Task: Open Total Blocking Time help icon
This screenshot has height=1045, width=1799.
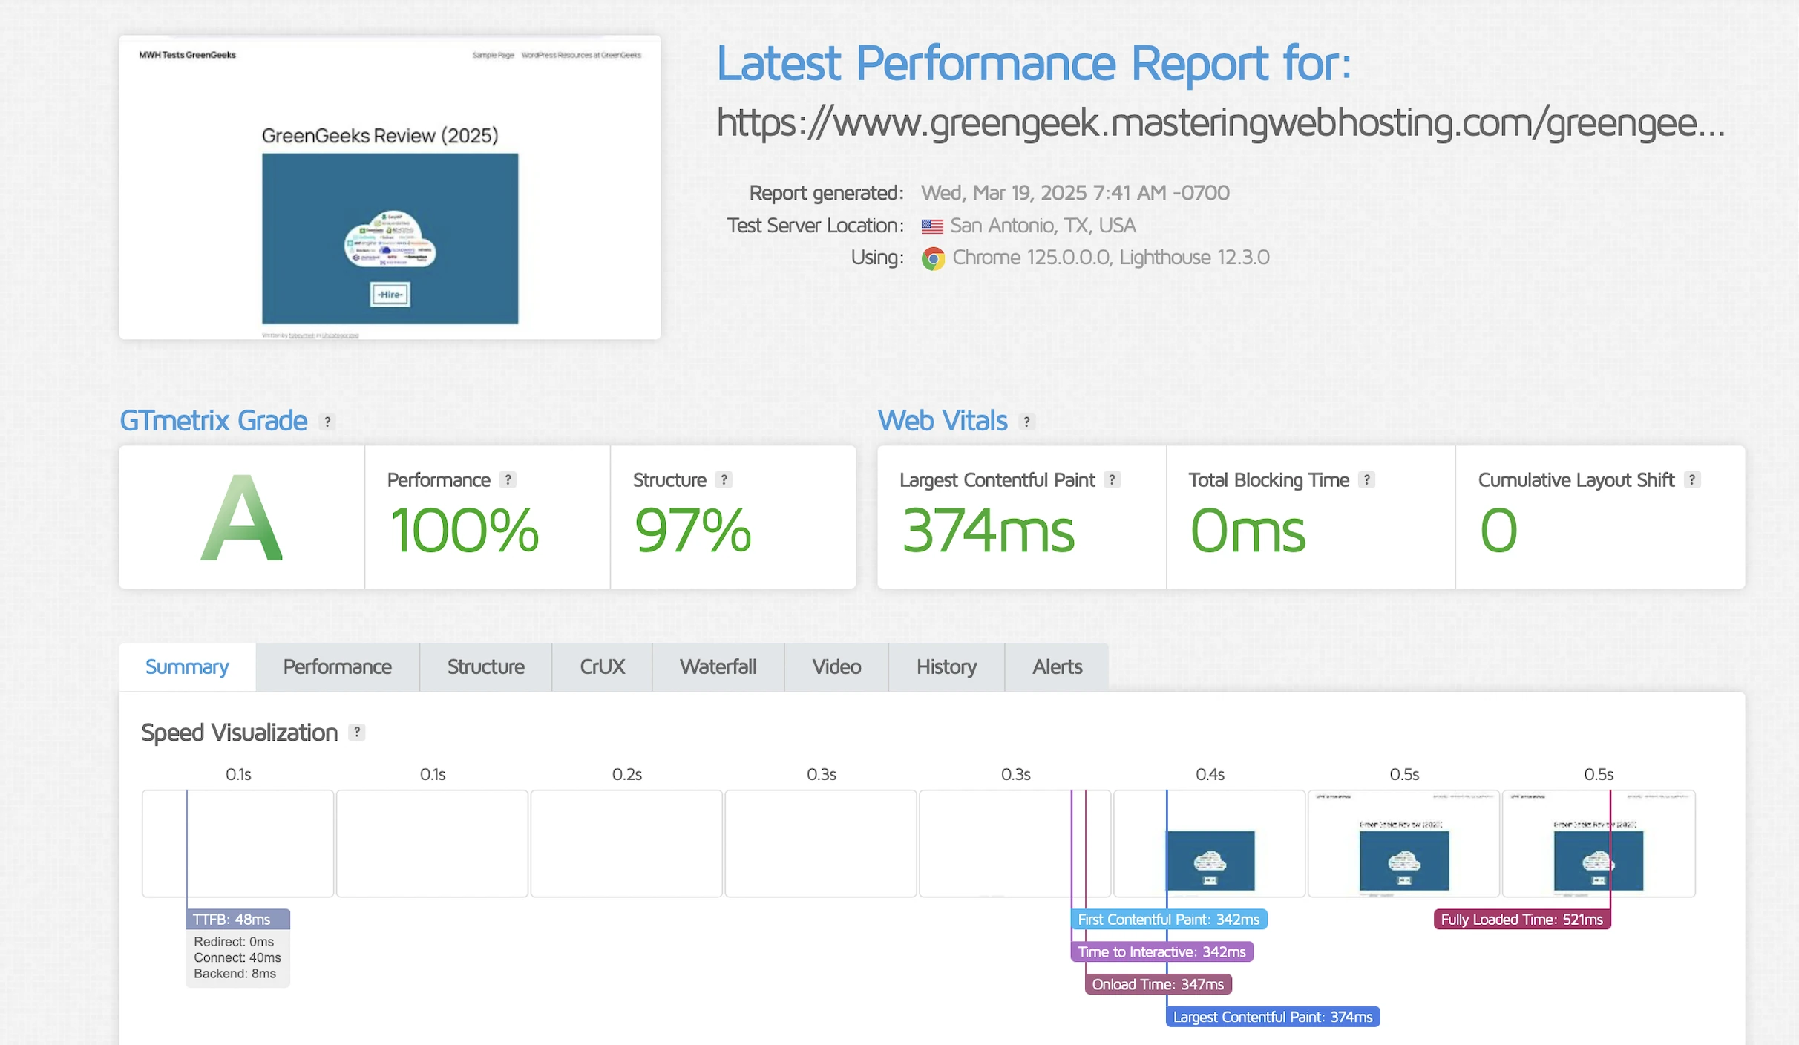Action: click(x=1366, y=479)
